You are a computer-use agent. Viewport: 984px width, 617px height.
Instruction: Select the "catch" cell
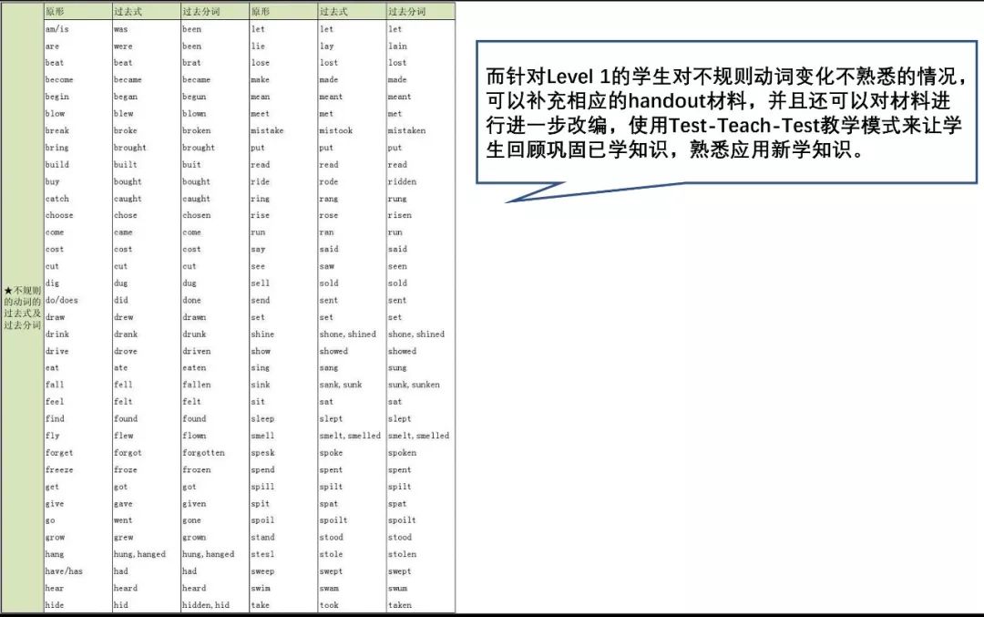57,199
